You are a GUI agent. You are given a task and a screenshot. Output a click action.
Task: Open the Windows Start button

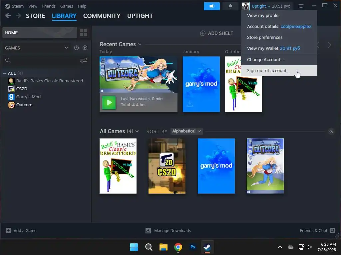134,247
